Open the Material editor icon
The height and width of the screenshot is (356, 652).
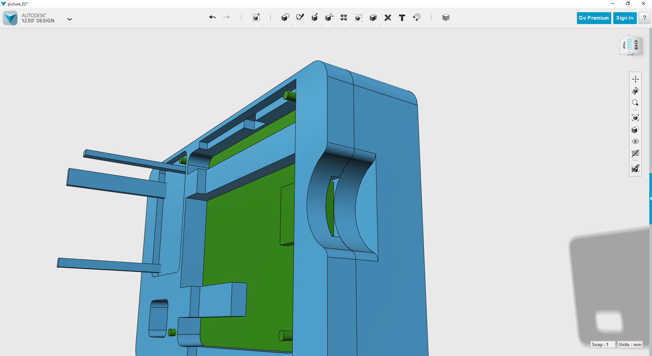(x=445, y=17)
